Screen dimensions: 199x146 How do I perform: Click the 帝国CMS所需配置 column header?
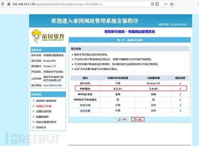click(118, 78)
